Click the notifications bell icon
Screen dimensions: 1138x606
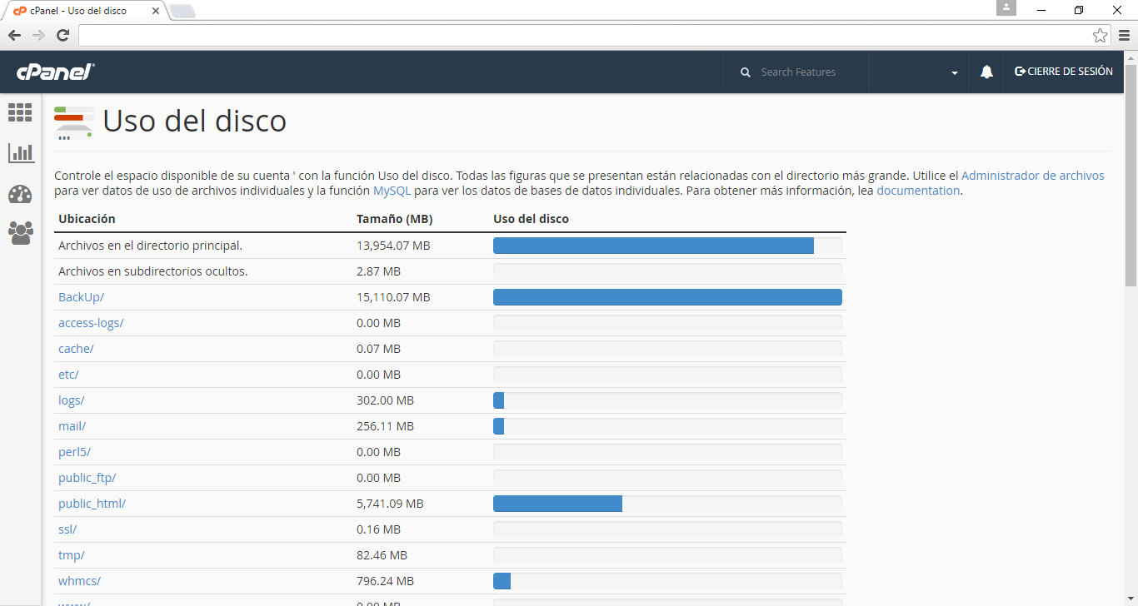(986, 72)
